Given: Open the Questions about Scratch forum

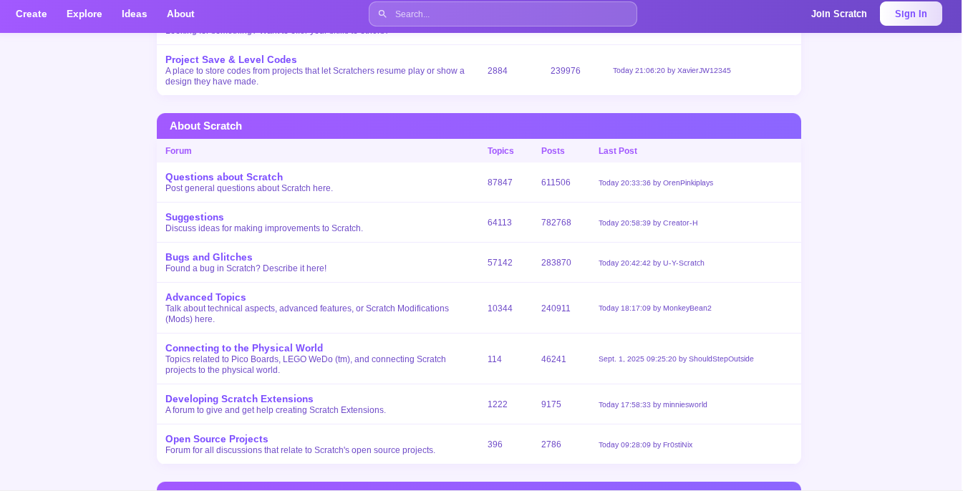Looking at the screenshot, I should (224, 177).
